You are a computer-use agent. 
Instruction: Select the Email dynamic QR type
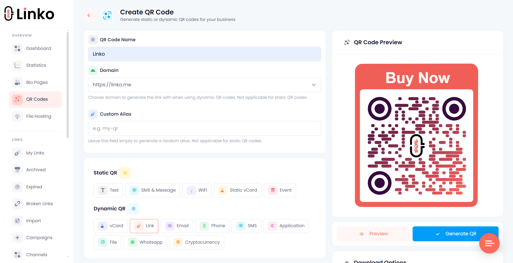(x=177, y=226)
